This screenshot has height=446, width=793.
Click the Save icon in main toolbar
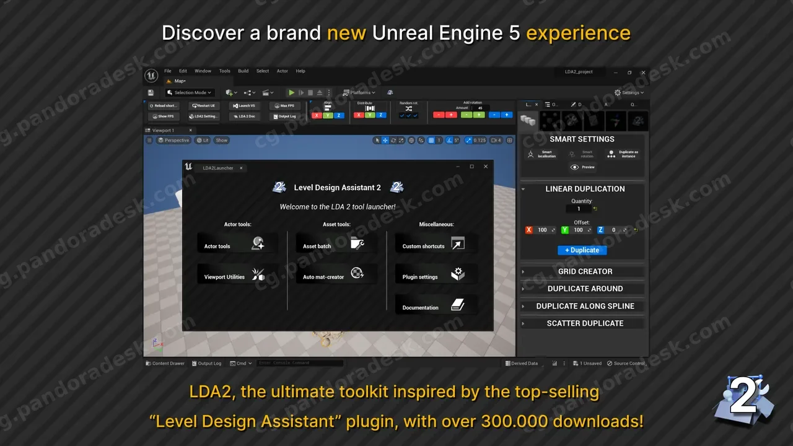[x=151, y=92]
